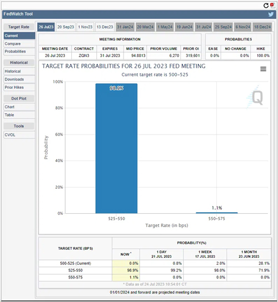Open the Historical sidebar link
The width and height of the screenshot is (278, 302).
point(19,71)
